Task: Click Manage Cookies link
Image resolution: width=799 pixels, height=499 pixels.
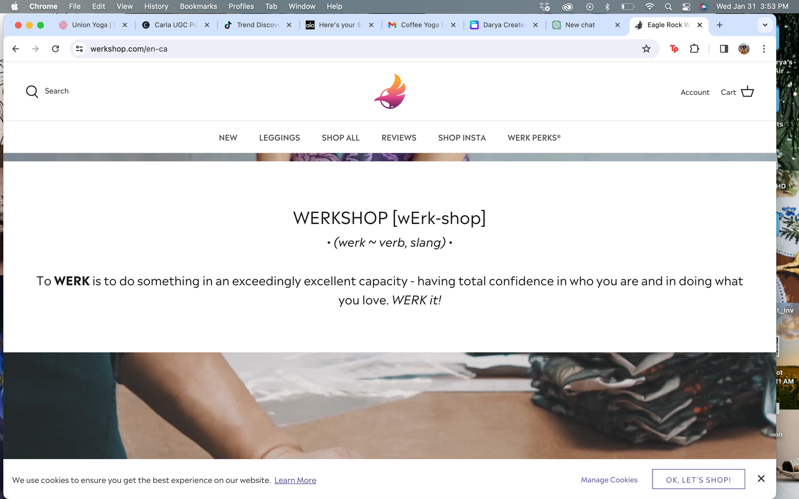Action: (609, 480)
